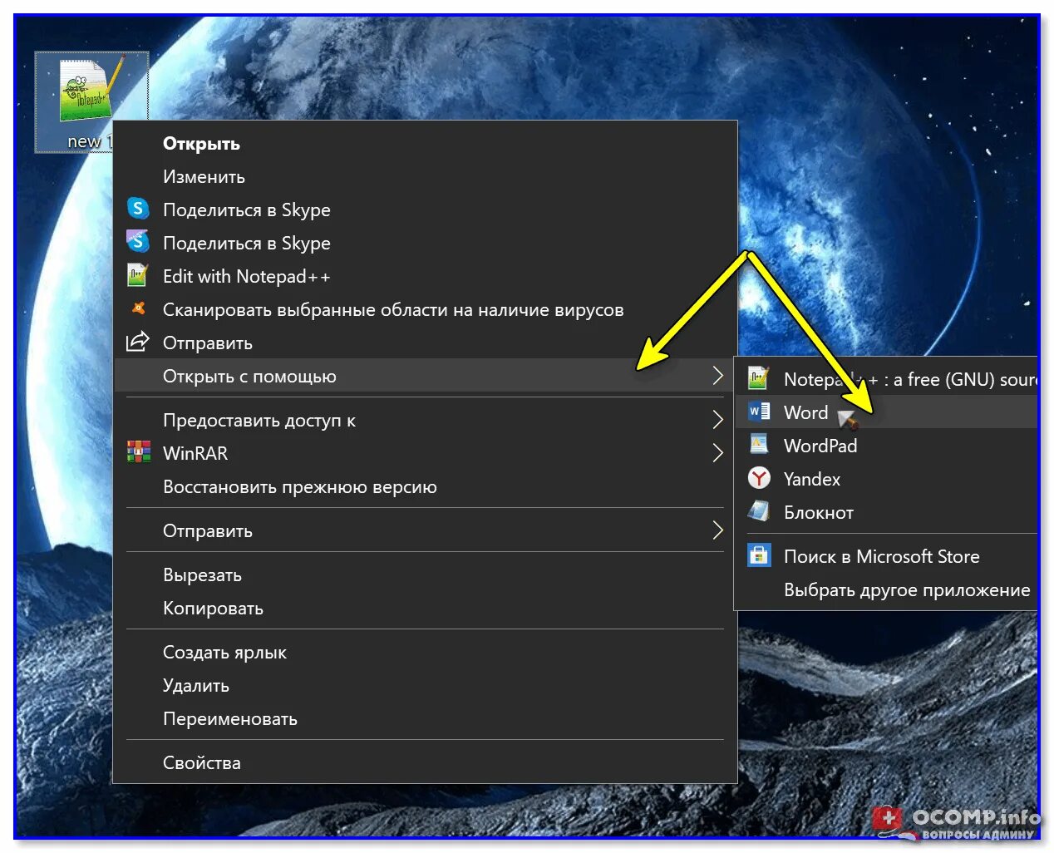
Task: Open file with Notepad++ from submenu
Action: 886,379
